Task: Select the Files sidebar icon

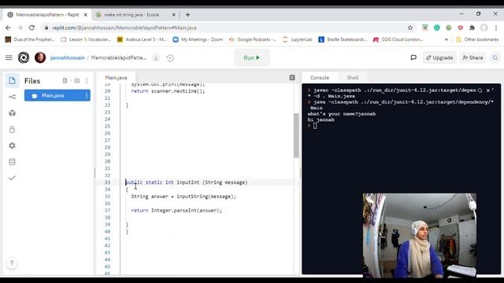Action: 12,80
